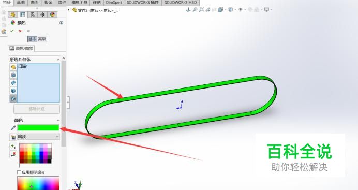Open the SOLIDWORKS MBD tab
358x190 pixels.
[181, 3]
